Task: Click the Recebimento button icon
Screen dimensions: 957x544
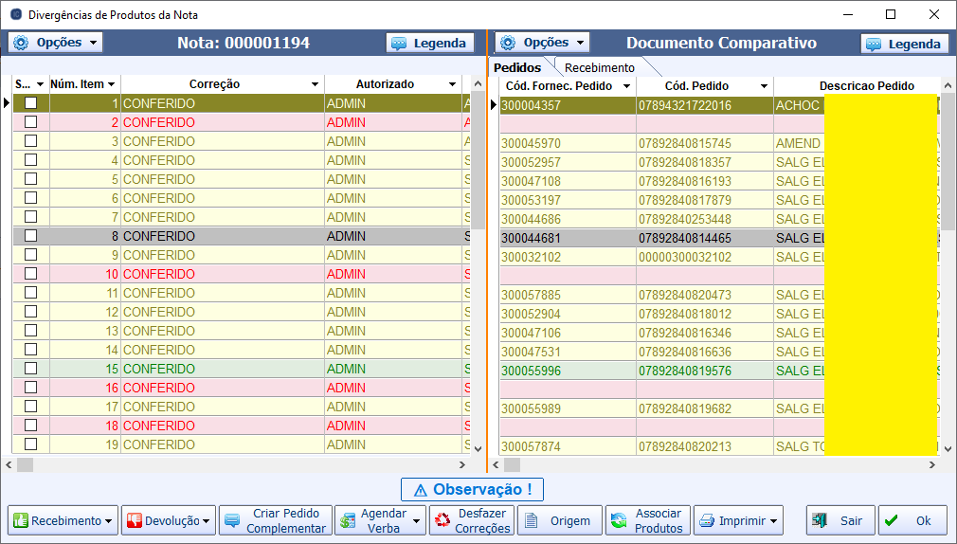Action: point(21,520)
